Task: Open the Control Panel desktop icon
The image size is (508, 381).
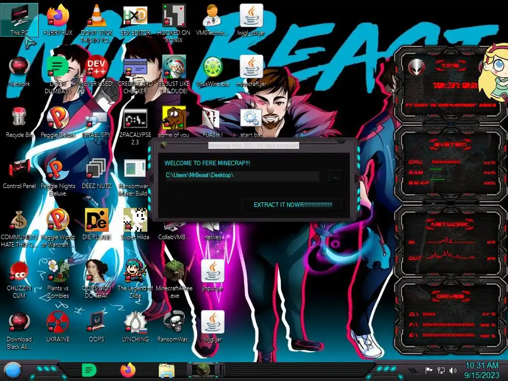Action: 19,174
